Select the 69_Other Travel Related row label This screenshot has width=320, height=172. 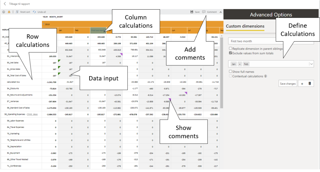point(17,160)
